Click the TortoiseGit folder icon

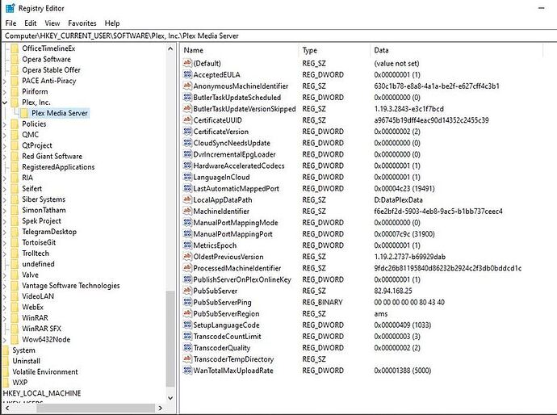pyautogui.click(x=15, y=242)
